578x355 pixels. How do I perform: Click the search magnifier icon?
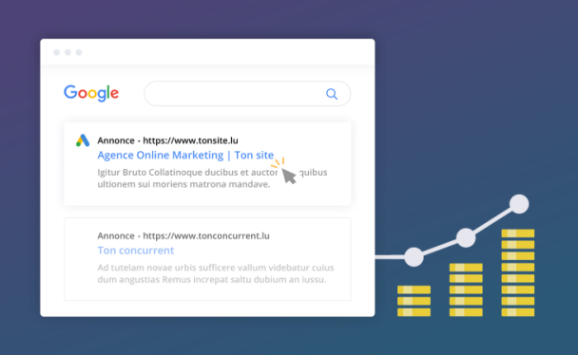click(x=332, y=94)
